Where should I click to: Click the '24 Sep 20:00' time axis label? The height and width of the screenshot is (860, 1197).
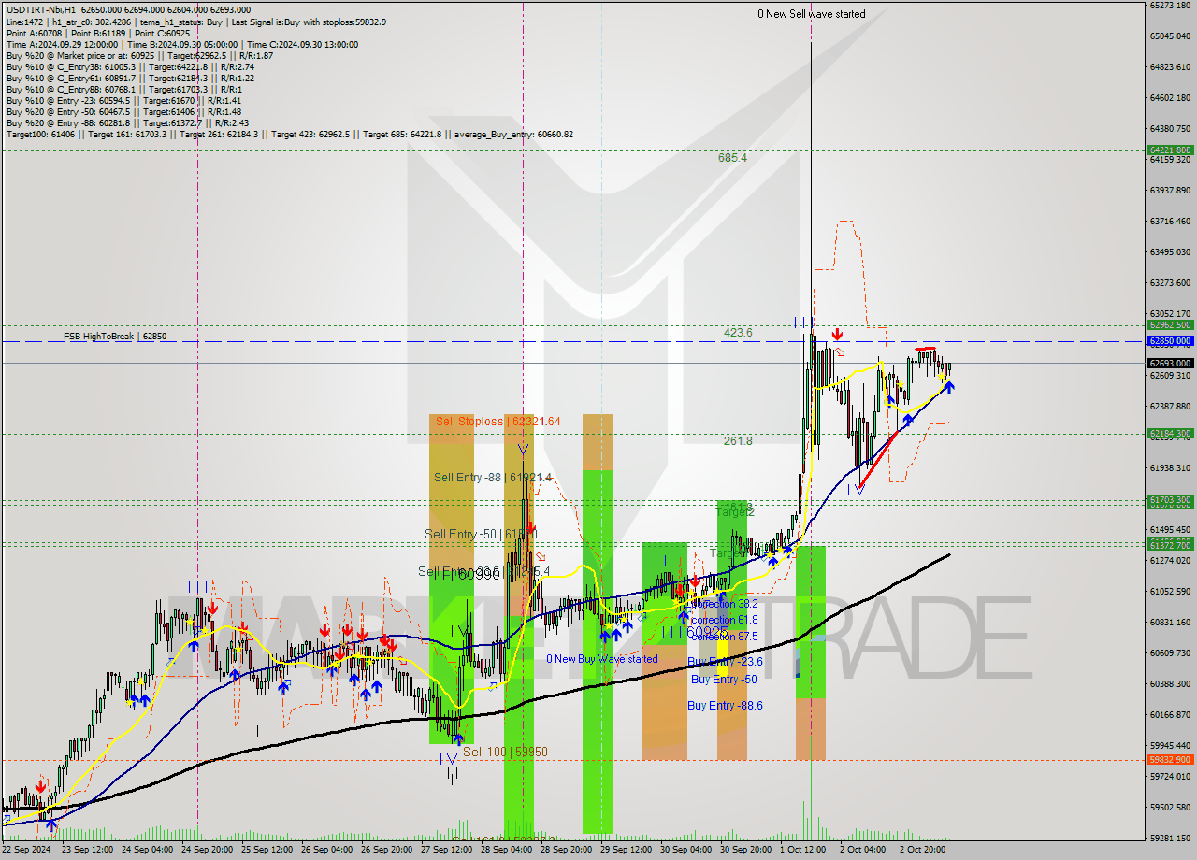(208, 850)
